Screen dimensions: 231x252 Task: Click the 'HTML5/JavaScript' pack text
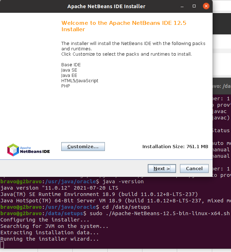[80, 81]
